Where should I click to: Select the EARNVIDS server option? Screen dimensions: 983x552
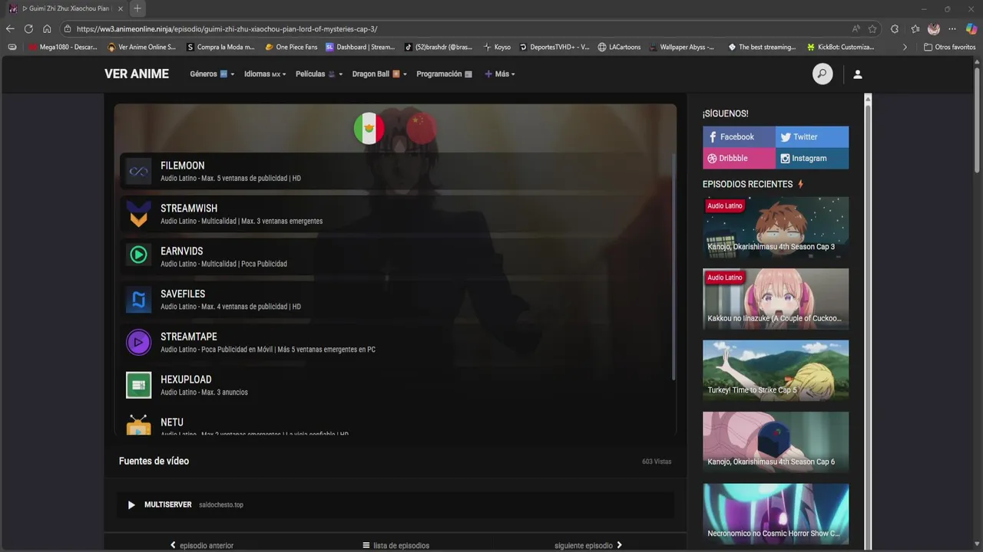coord(395,257)
